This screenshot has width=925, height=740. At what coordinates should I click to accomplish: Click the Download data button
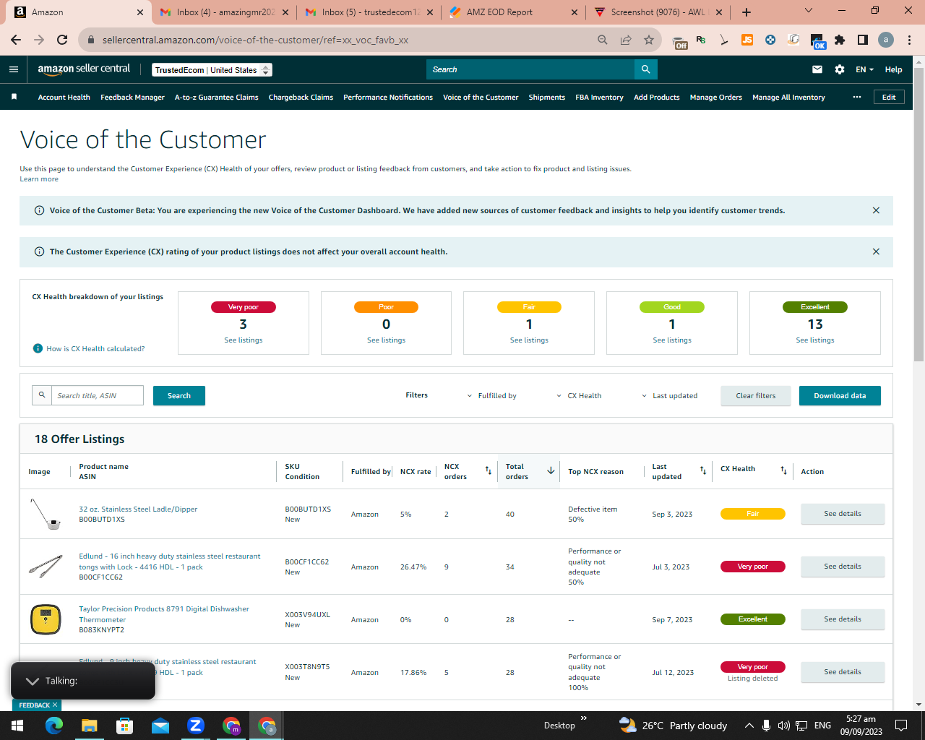[840, 396]
